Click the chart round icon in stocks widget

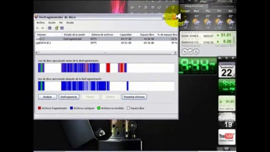[x=191, y=52]
